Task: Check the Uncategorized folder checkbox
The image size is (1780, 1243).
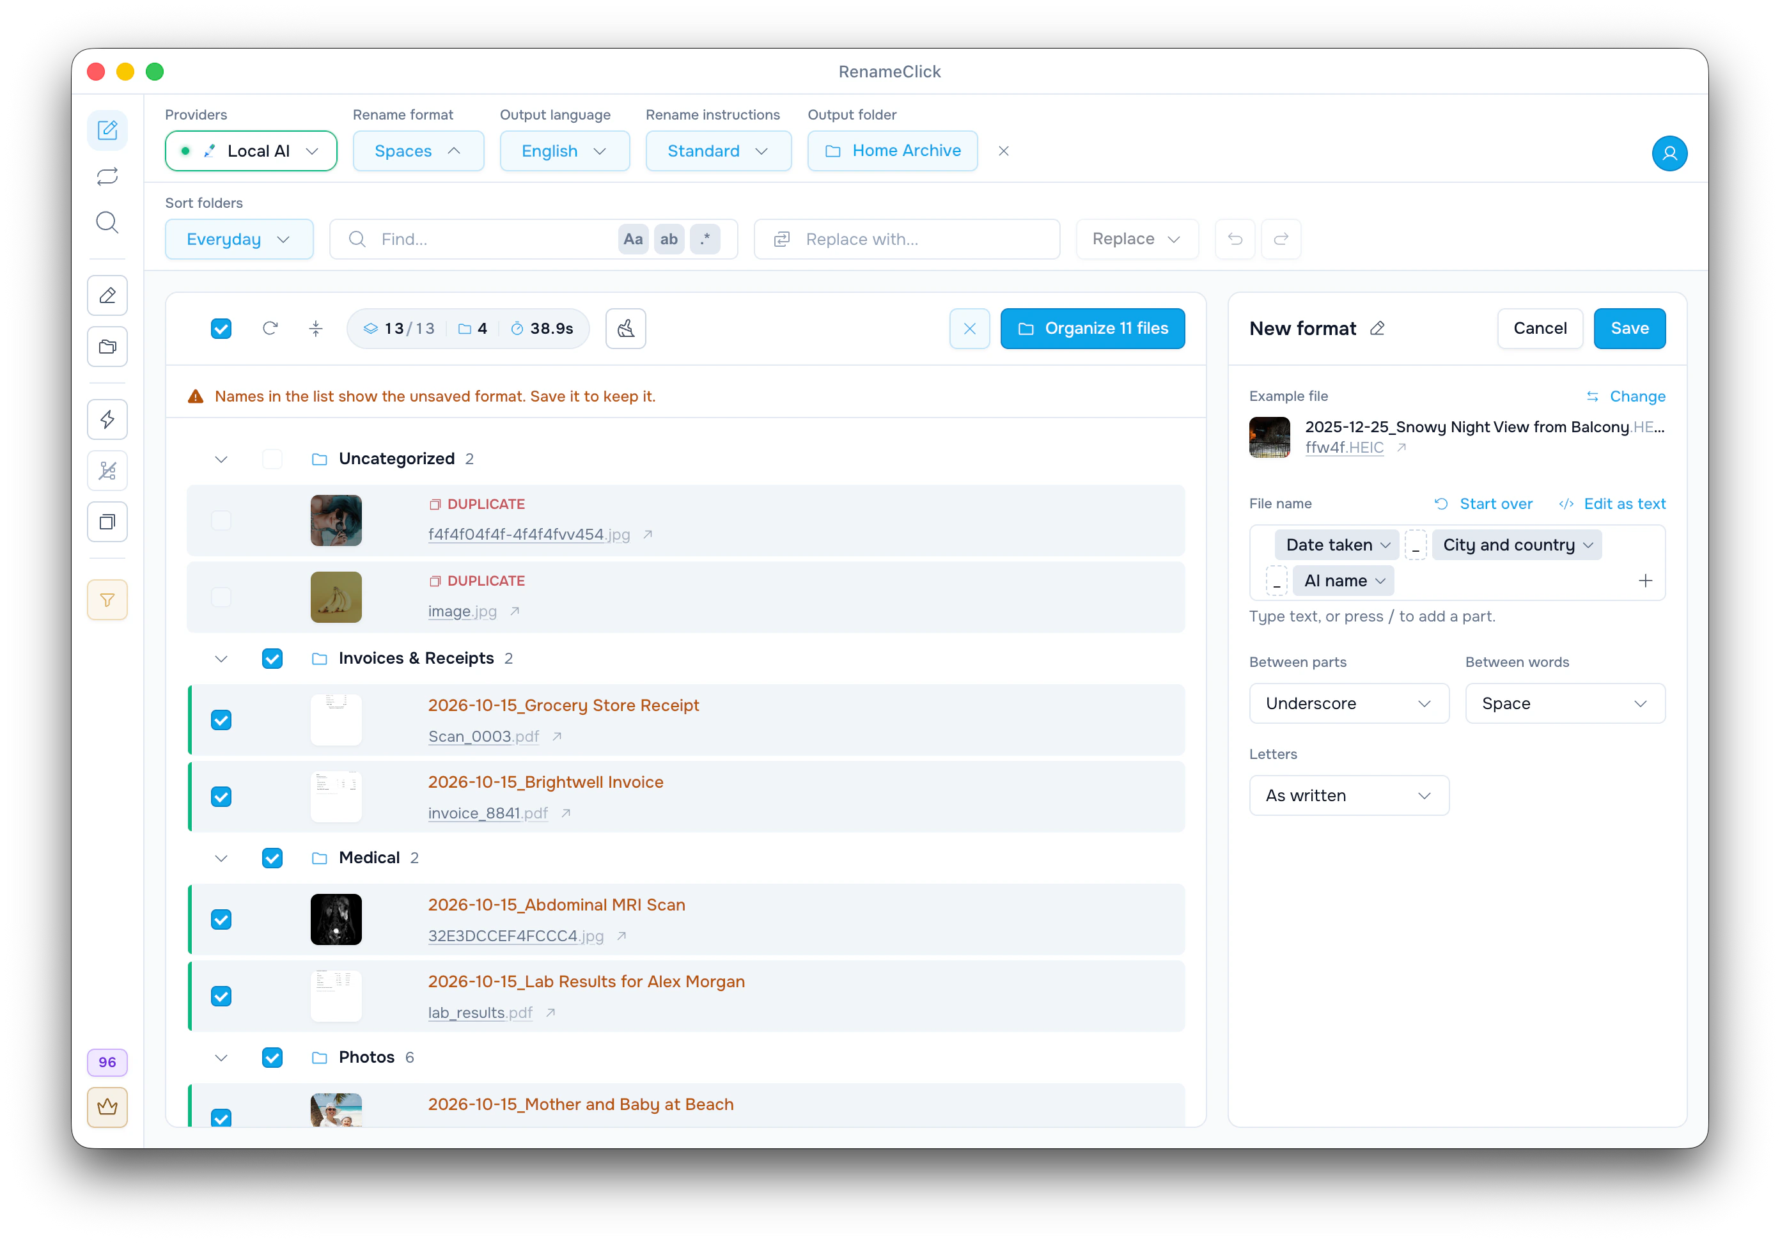Action: coord(272,459)
